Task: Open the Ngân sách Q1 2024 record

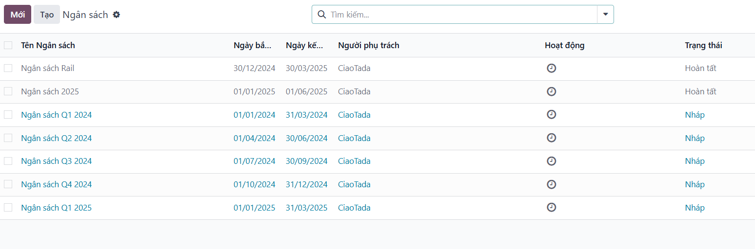Action: coord(56,115)
